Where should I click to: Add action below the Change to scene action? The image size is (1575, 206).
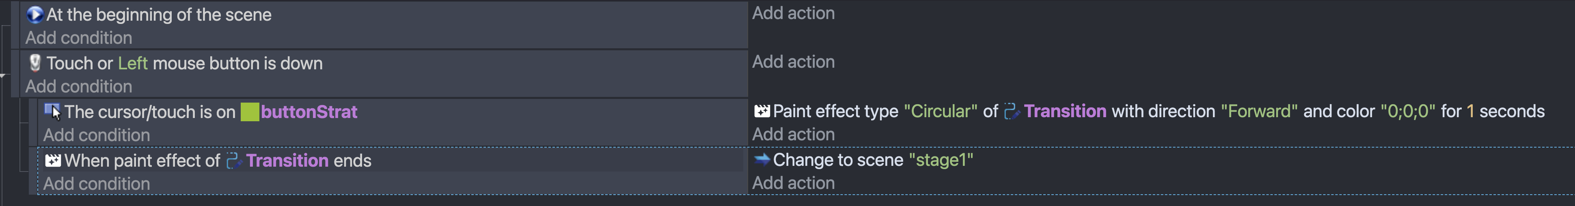point(793,183)
